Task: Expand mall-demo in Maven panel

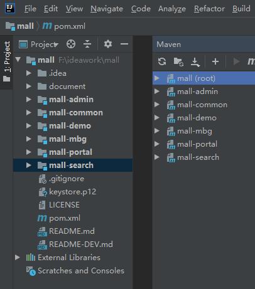Action: [157, 118]
